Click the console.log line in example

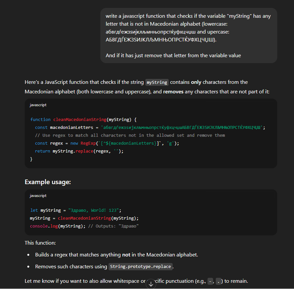(84, 226)
